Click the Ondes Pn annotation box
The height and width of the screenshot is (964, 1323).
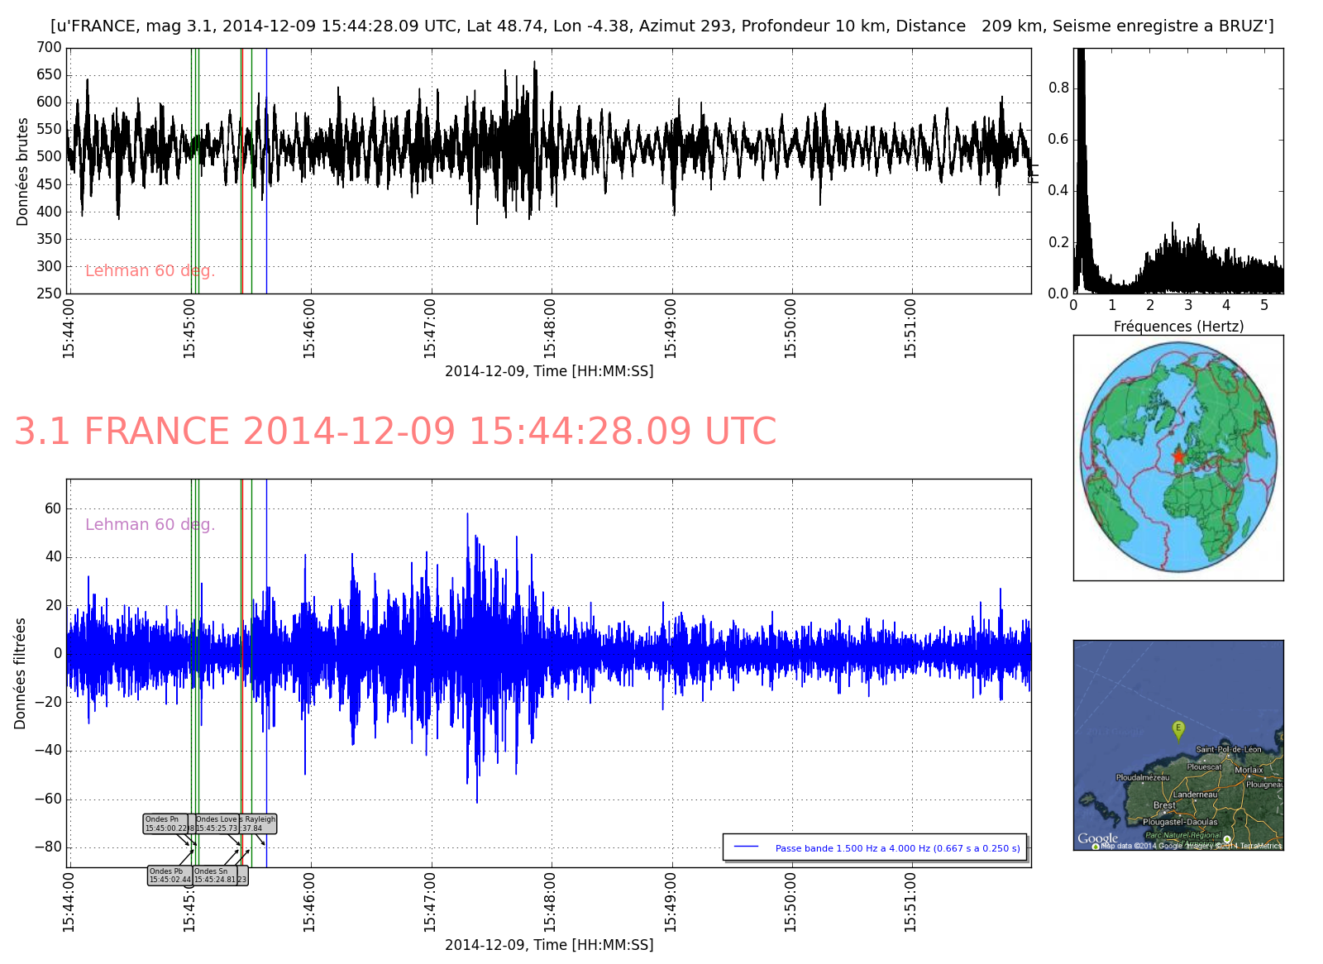[165, 823]
